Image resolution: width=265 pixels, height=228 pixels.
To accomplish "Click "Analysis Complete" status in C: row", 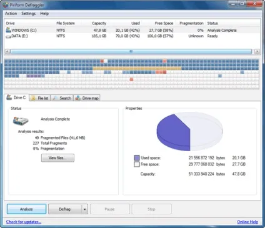I will tap(222, 30).
